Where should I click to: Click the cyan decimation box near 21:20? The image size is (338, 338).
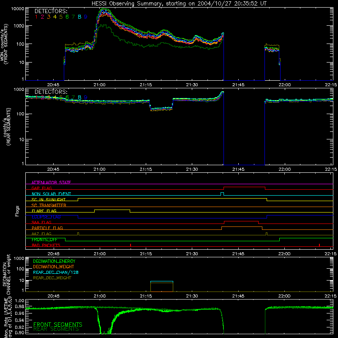[162, 281]
